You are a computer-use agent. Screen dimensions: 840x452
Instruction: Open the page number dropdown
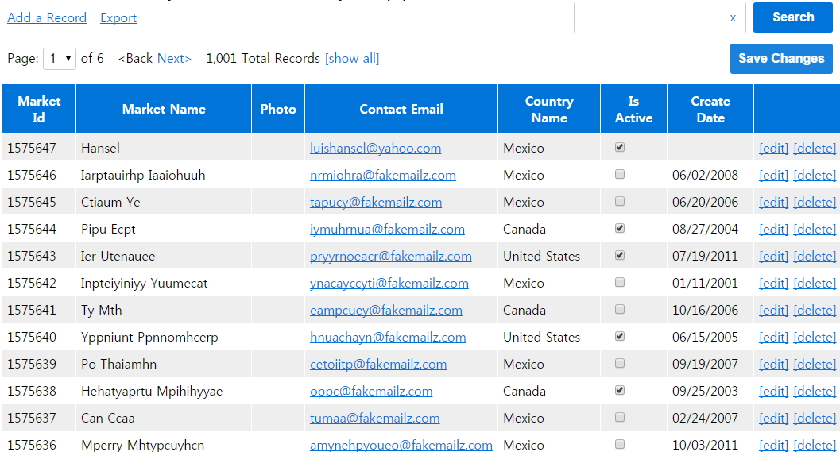click(x=60, y=58)
